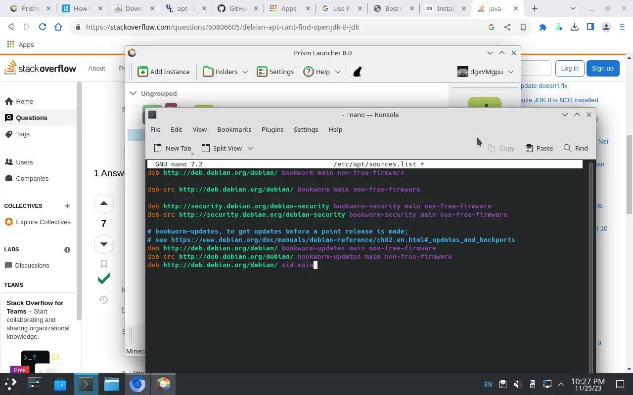The height and width of the screenshot is (395, 633).
Task: Open Konsole View menu
Action: 199,129
